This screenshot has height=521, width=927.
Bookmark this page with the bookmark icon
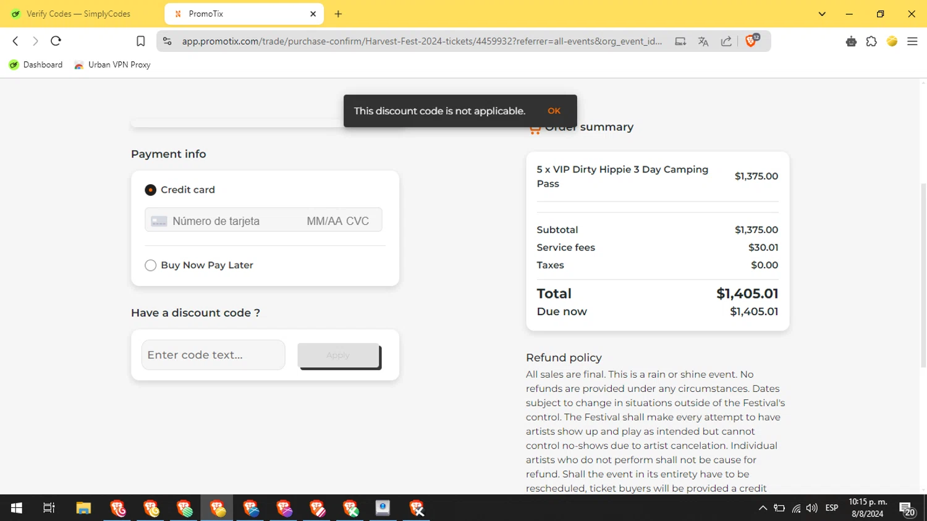pyautogui.click(x=140, y=41)
